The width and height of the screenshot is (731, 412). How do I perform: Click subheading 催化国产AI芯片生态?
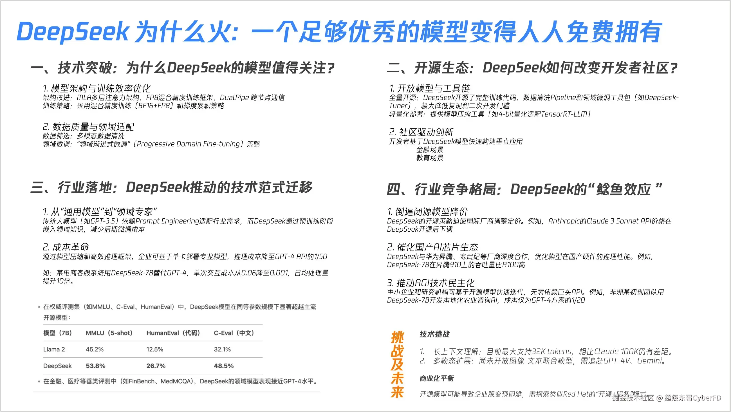[432, 247]
